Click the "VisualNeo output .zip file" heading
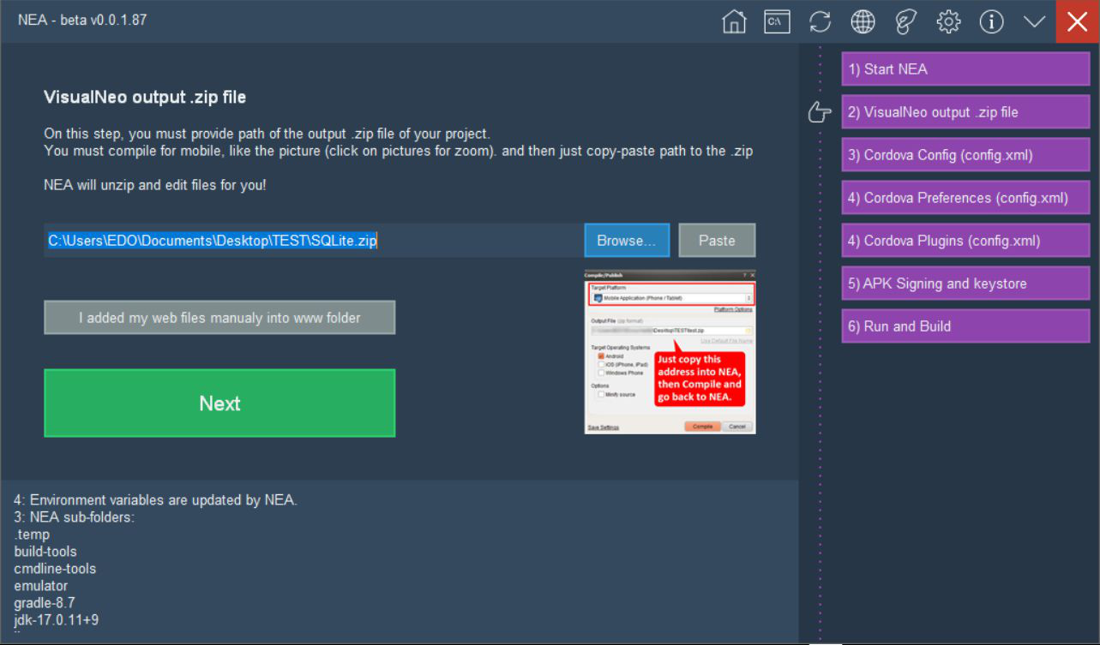The image size is (1100, 645). pos(145,98)
